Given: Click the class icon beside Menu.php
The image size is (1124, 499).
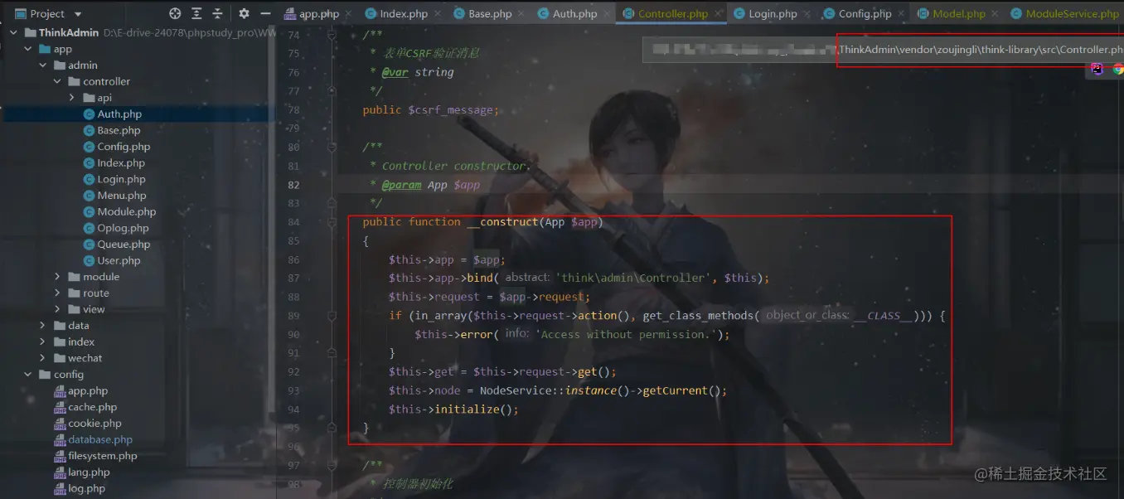Looking at the screenshot, I should (90, 196).
